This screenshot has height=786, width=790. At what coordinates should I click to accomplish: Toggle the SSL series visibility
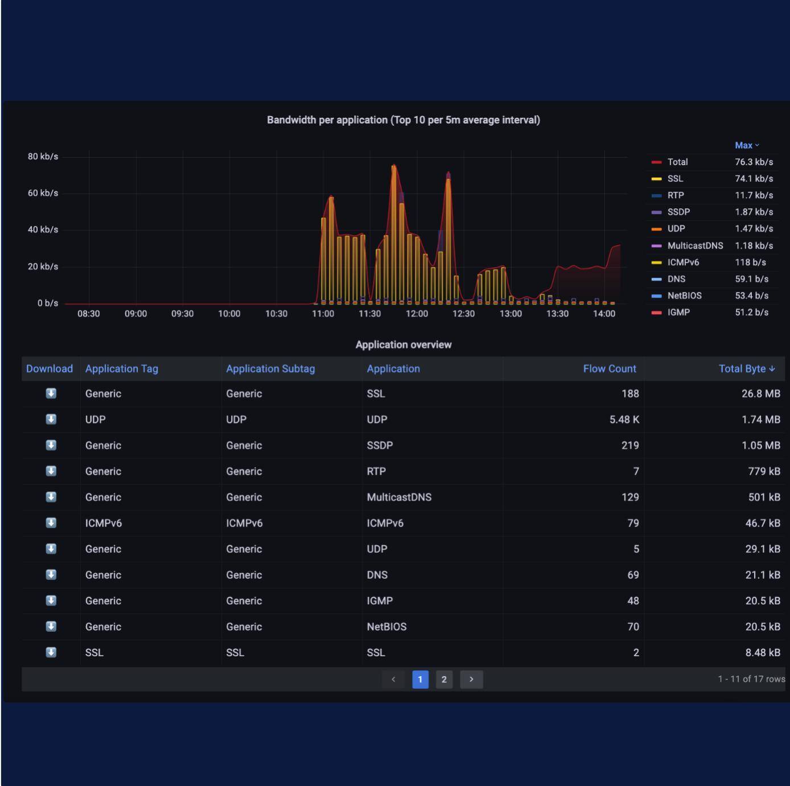pyautogui.click(x=675, y=178)
